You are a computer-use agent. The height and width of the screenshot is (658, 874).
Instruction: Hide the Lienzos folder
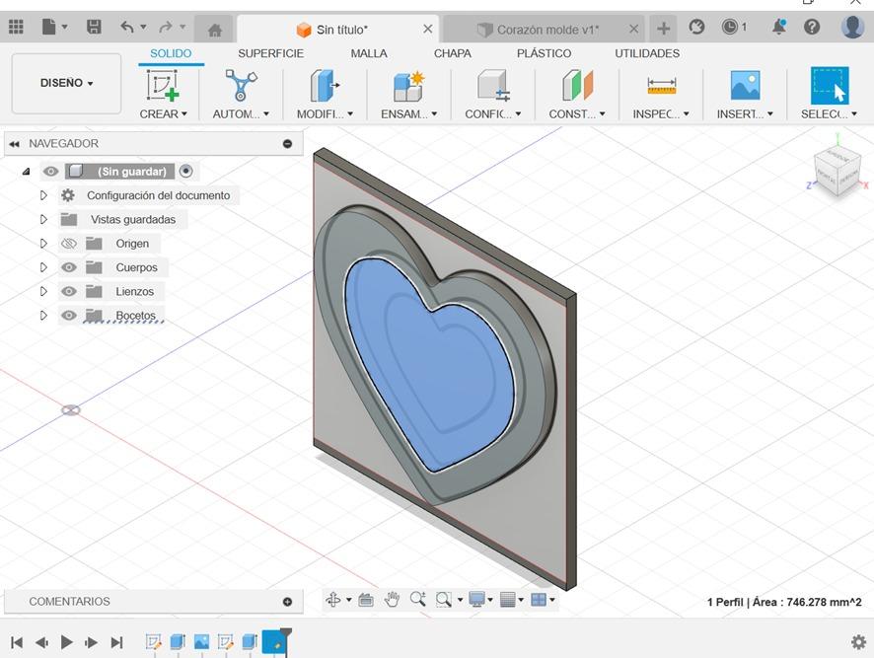pyautogui.click(x=69, y=292)
